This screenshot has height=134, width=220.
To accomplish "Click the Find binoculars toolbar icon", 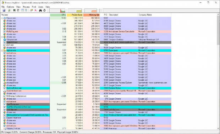I will click(40, 10).
